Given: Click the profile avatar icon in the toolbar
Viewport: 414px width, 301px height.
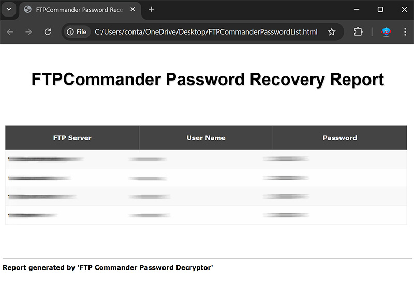Looking at the screenshot, I should (386, 32).
